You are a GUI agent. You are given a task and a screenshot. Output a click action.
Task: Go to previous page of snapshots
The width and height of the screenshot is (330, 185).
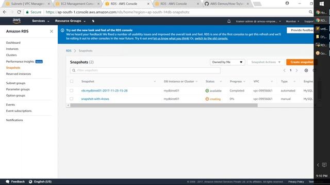tap(284, 70)
